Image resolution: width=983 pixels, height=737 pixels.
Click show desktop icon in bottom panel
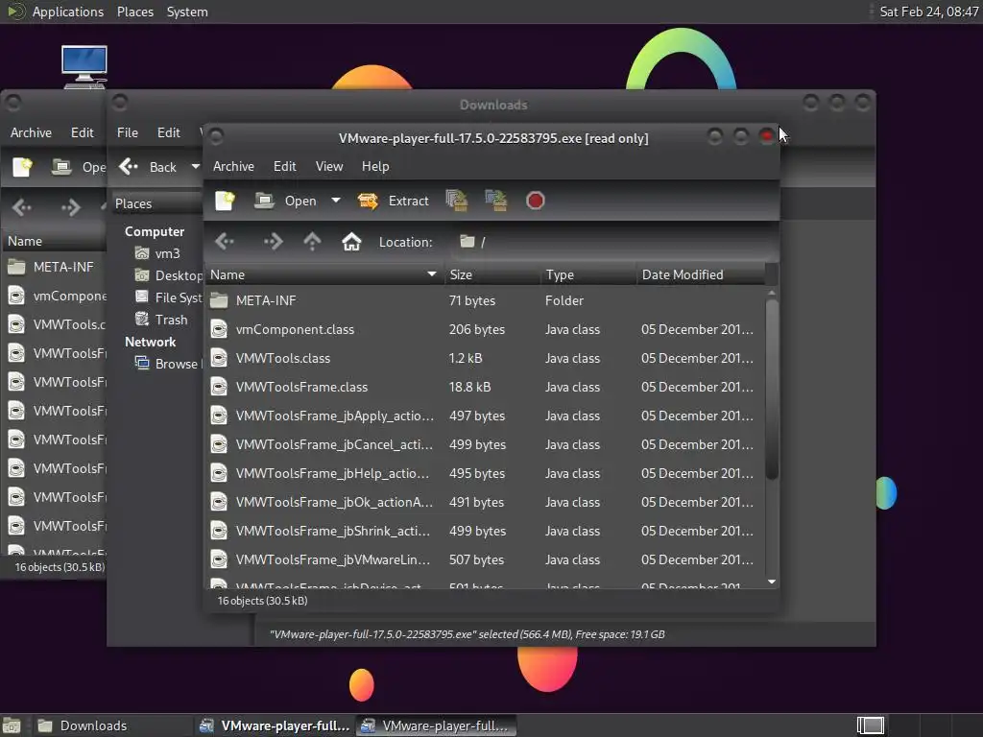(x=12, y=725)
